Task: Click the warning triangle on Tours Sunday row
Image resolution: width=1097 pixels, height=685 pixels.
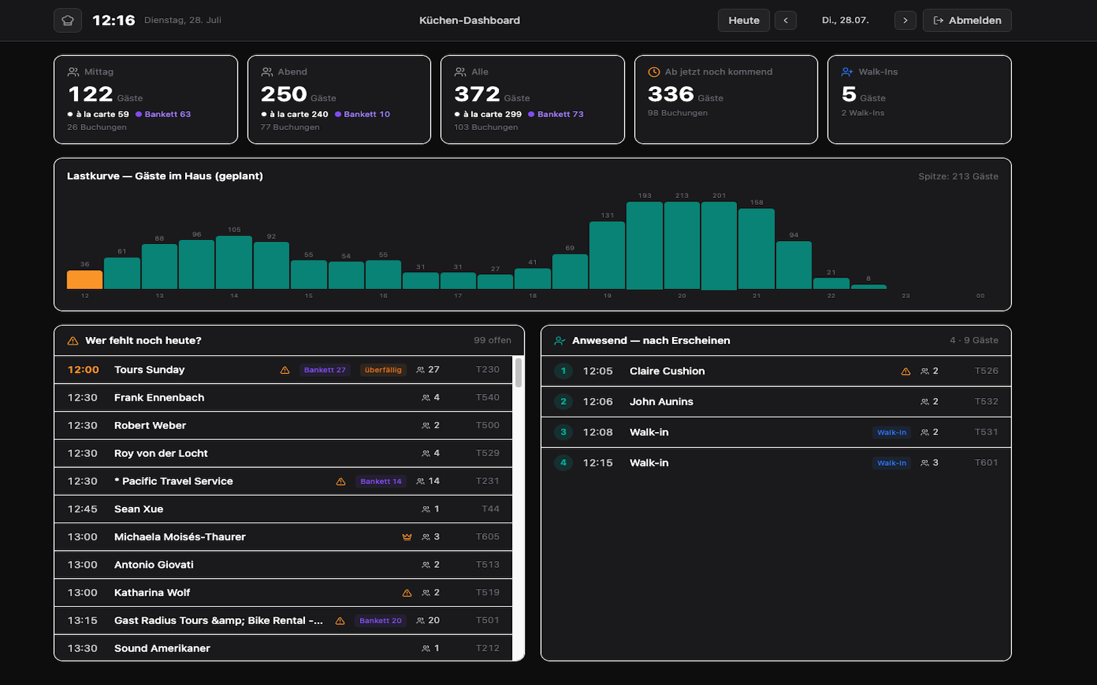Action: tap(285, 370)
